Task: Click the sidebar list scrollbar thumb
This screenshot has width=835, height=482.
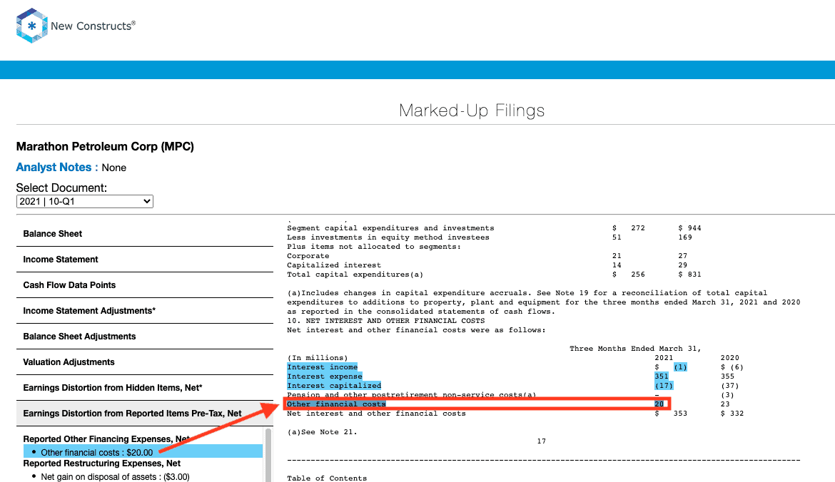Action: (268, 456)
